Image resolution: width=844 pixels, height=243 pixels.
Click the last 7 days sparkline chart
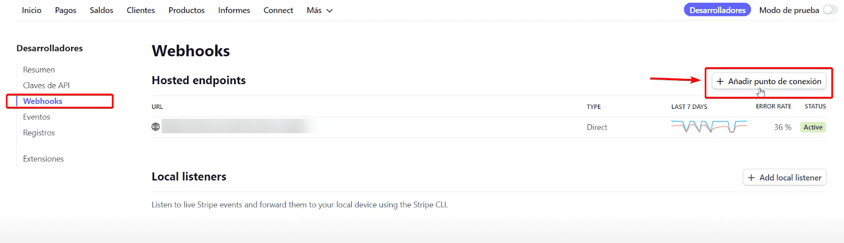(x=708, y=127)
